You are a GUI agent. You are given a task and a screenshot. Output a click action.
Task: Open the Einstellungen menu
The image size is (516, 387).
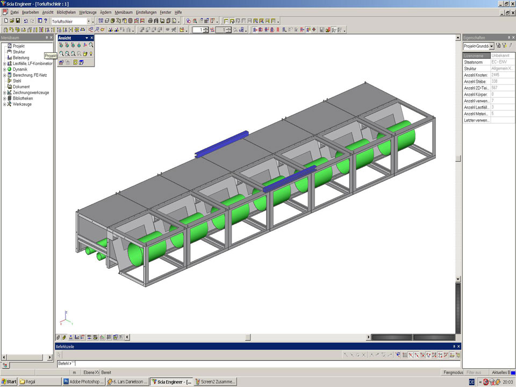click(x=146, y=12)
